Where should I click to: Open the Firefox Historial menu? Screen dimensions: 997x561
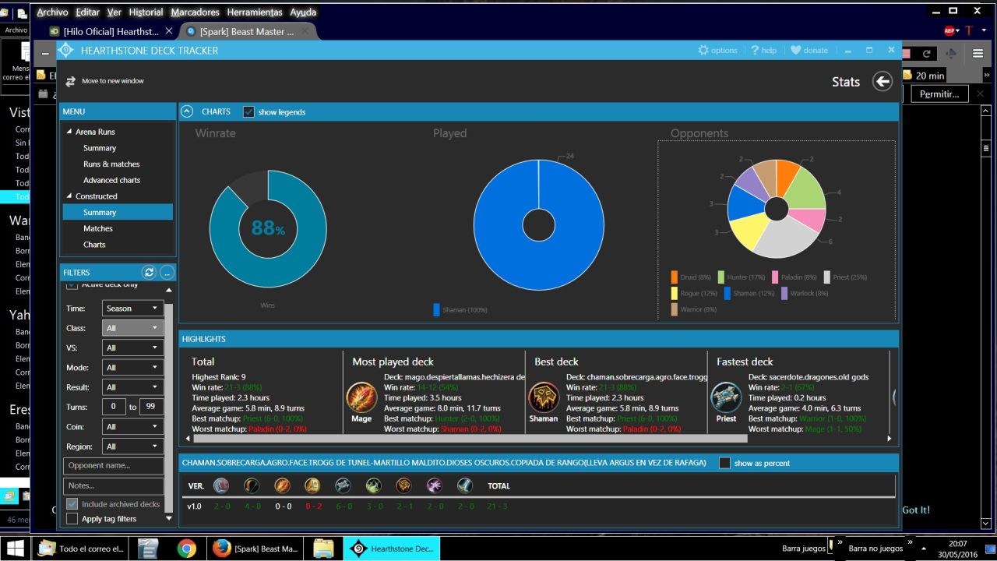click(x=146, y=12)
